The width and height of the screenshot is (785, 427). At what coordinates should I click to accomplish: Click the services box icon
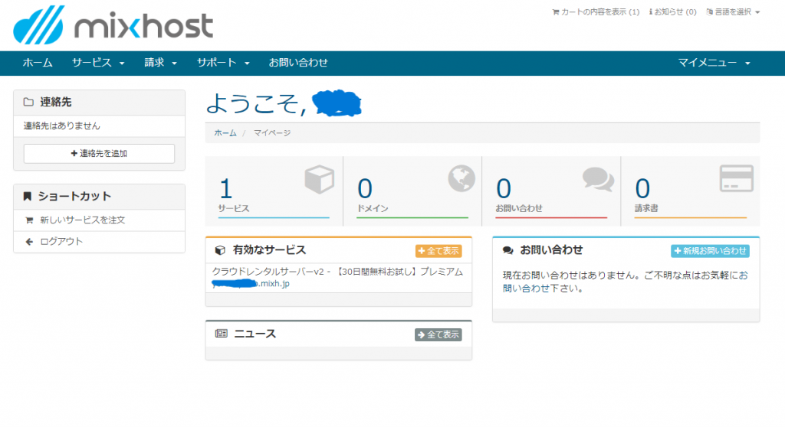(319, 181)
